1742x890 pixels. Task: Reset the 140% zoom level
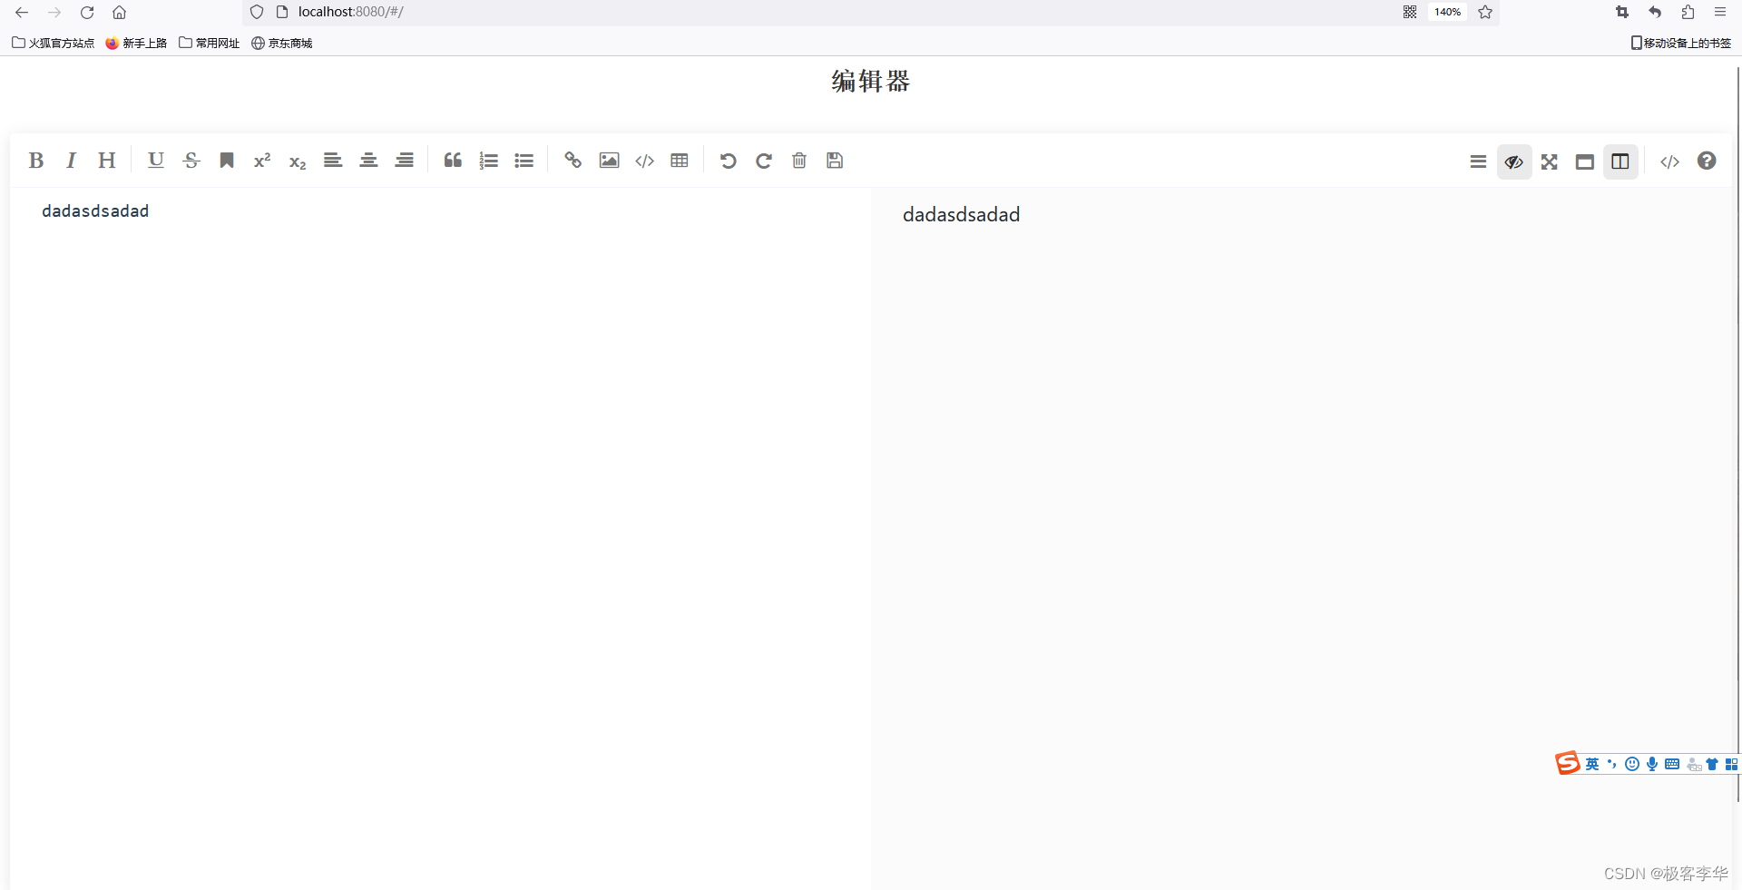pyautogui.click(x=1447, y=12)
